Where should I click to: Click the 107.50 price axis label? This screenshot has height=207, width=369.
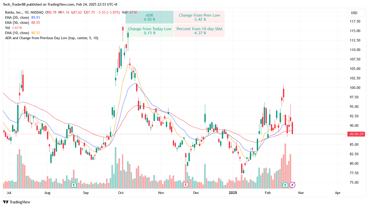[355, 59]
